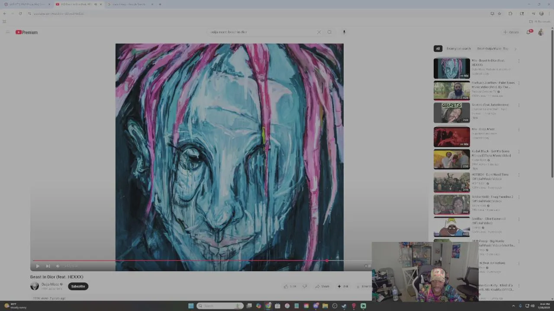This screenshot has width=554, height=311.
Task: Open the Ask AI button
Action: (343, 286)
